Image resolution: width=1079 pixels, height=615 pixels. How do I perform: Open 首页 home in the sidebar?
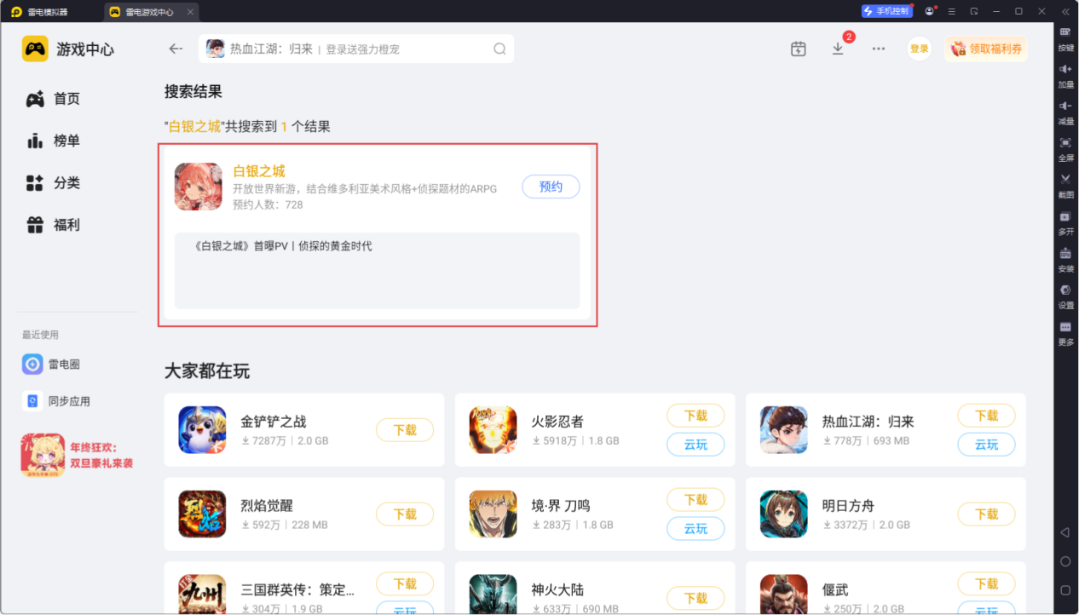coord(53,99)
